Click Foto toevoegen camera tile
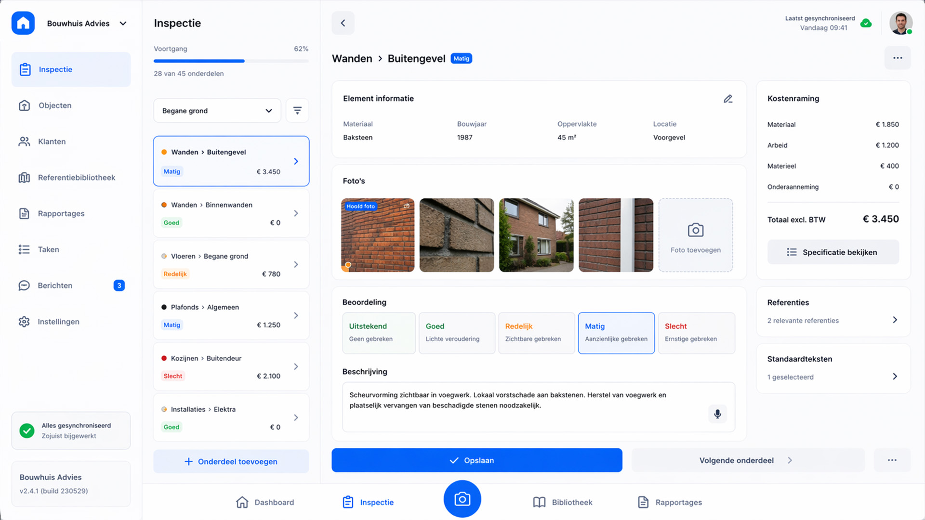 tap(696, 235)
